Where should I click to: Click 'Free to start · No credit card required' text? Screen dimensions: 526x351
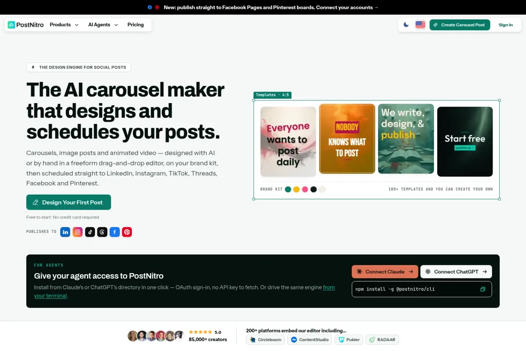[62, 217]
